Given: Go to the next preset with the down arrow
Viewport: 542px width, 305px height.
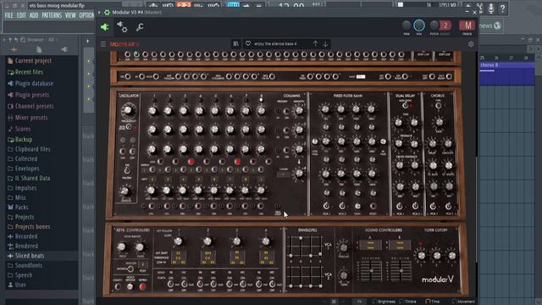Looking at the screenshot, I should pyautogui.click(x=325, y=43).
